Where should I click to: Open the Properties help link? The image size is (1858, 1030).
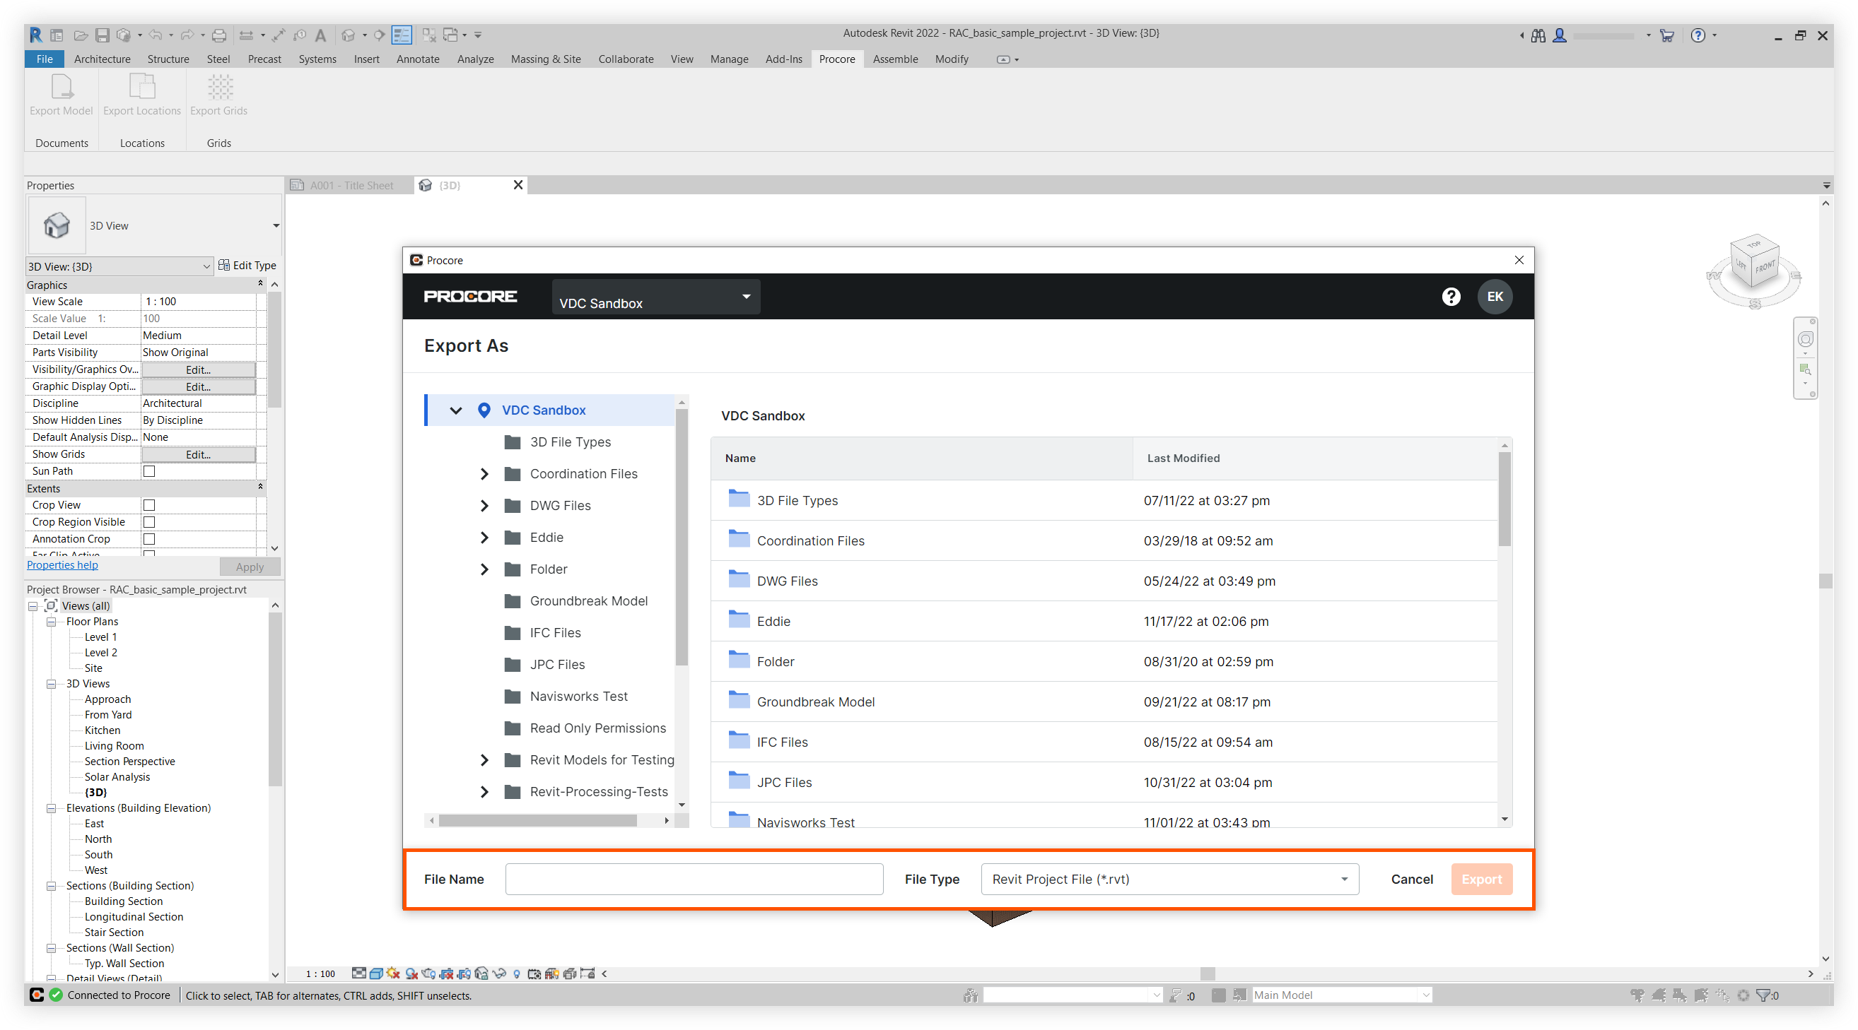click(x=62, y=564)
